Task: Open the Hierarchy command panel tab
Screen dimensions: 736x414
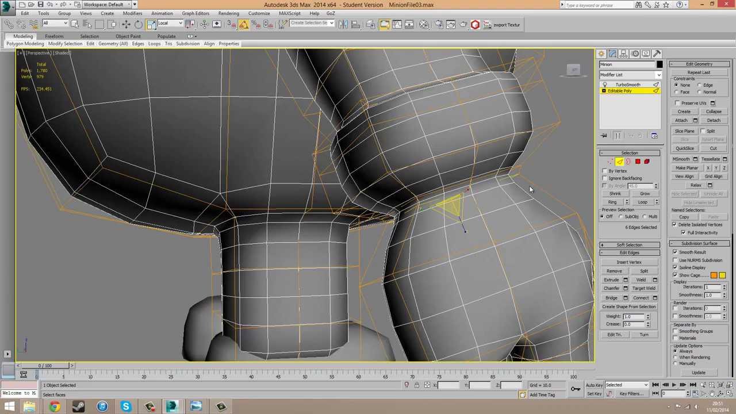Action: [x=624, y=53]
